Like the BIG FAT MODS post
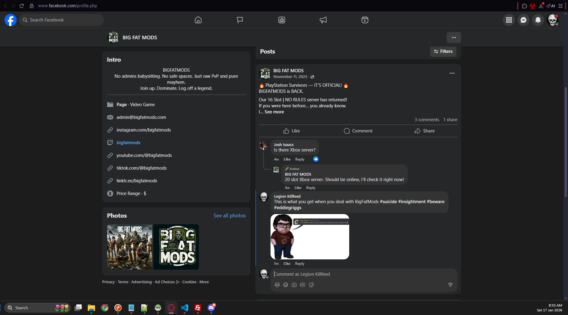The height and width of the screenshot is (315, 568). pos(292,131)
